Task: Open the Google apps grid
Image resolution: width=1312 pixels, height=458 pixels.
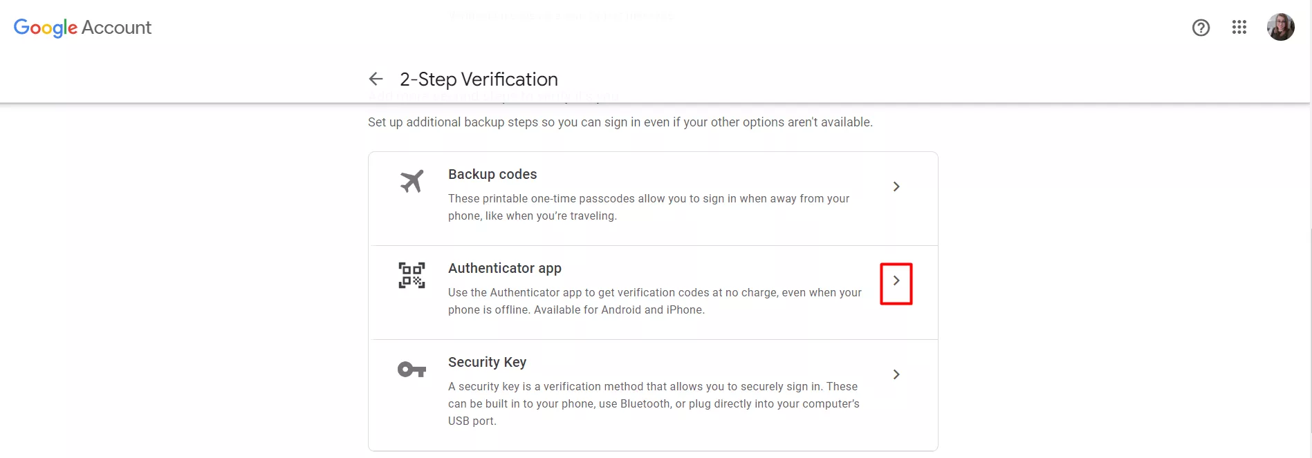Action: point(1239,28)
